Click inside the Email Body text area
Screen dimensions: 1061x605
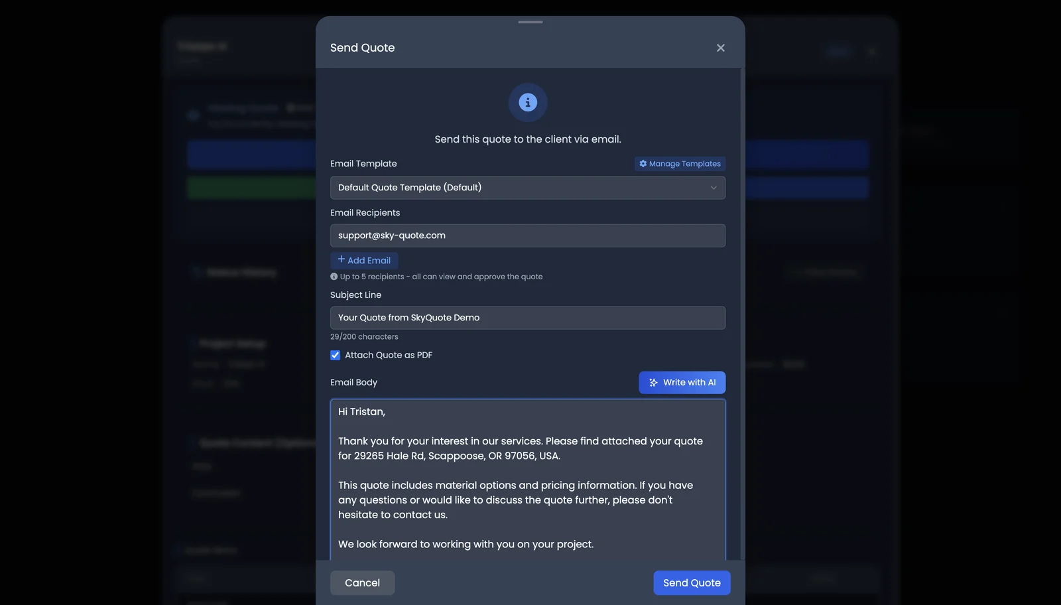(528, 479)
